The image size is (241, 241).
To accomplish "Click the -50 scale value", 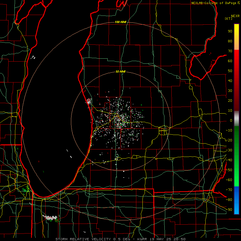I will [x=229, y=170].
